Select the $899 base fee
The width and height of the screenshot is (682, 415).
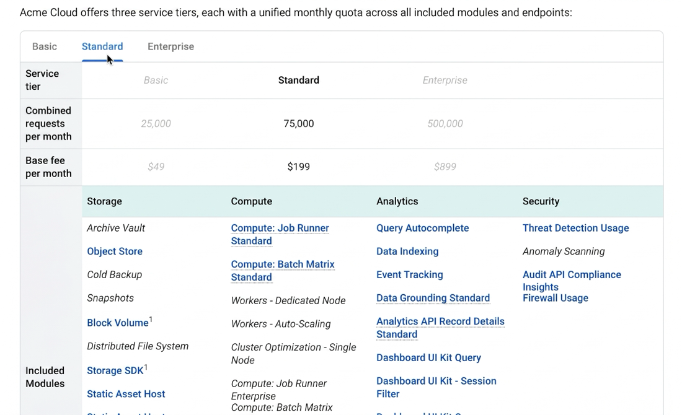(x=445, y=167)
